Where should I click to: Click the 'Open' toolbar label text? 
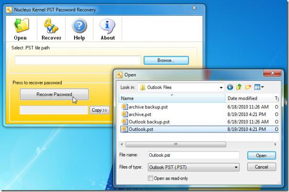click(x=20, y=38)
